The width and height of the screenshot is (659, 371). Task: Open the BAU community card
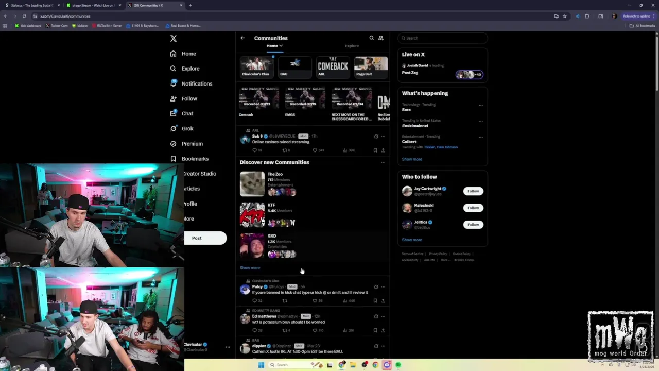coord(294,67)
